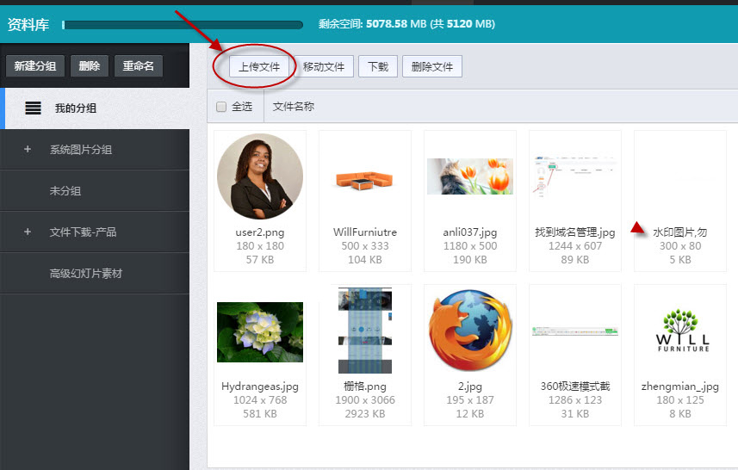Click the 上传文件 upload button

(260, 66)
